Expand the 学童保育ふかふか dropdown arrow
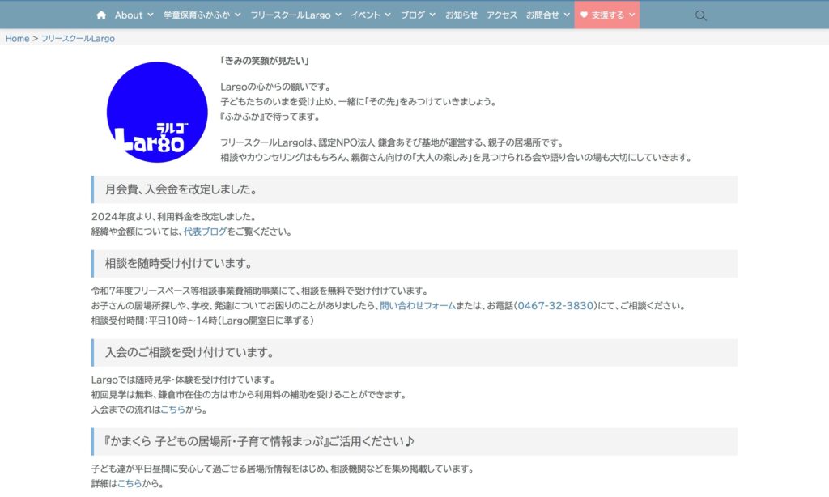 coord(236,15)
